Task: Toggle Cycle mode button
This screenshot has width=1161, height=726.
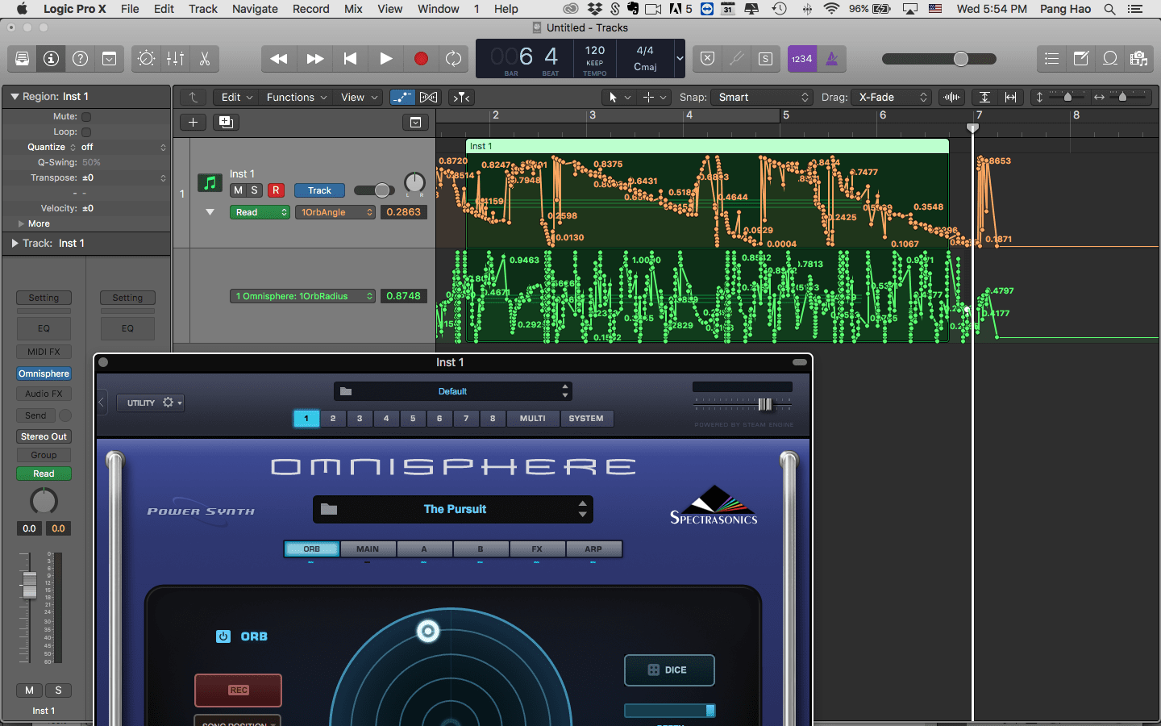Action: (x=454, y=59)
